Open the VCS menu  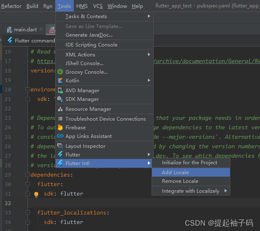coord(98,6)
